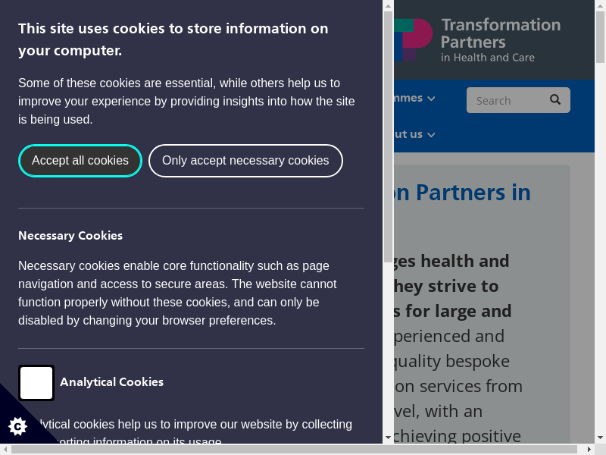Click the Transformation Partners logo
Image resolution: width=606 pixels, height=455 pixels.
(477, 40)
